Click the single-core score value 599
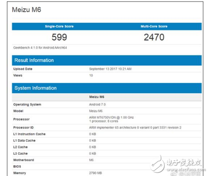 pos(59,37)
